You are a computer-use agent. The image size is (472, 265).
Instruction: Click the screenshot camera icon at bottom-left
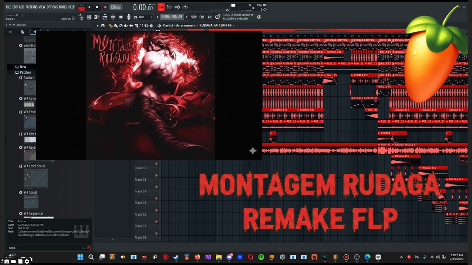tap(7, 261)
